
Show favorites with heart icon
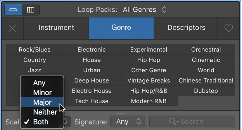(229, 28)
